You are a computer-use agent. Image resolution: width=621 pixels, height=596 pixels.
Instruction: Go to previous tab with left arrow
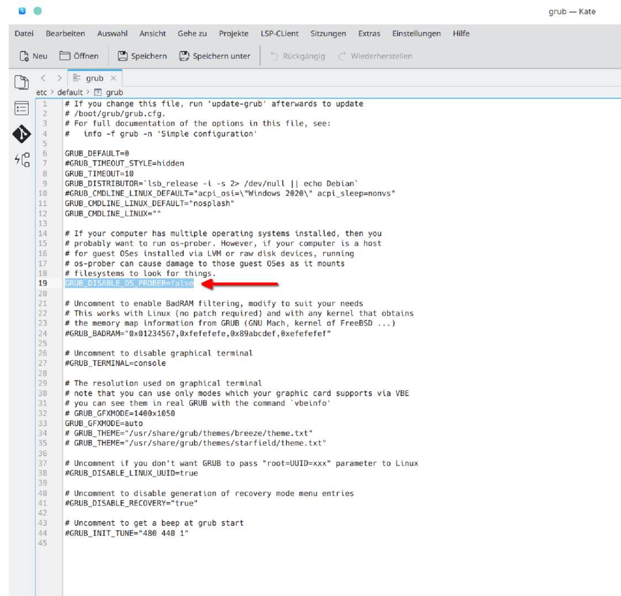tap(43, 78)
